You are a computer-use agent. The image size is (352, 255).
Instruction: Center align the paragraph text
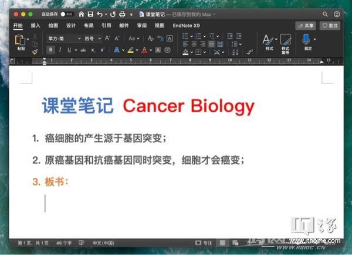tap(194, 44)
